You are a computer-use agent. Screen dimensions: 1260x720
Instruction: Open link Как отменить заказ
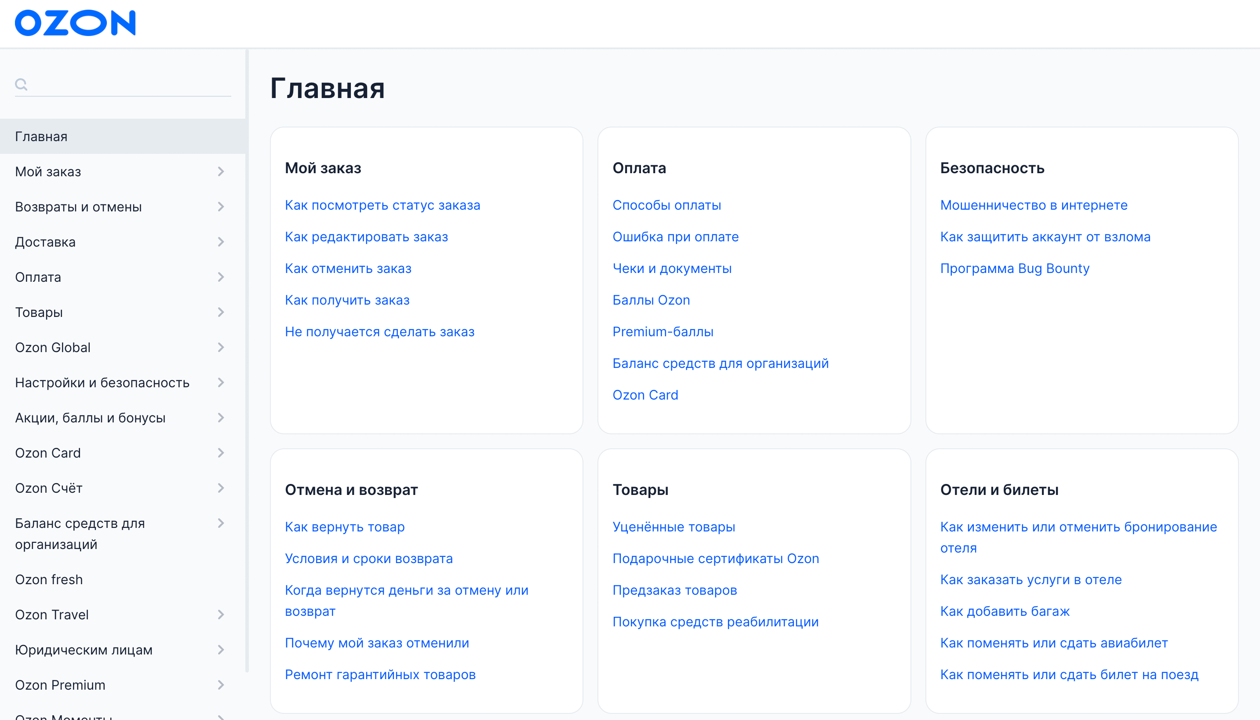[x=348, y=269]
